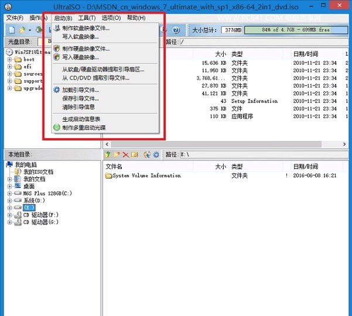Click the local path field showing E:\
This screenshot has width=352, height=316.
click(x=264, y=154)
